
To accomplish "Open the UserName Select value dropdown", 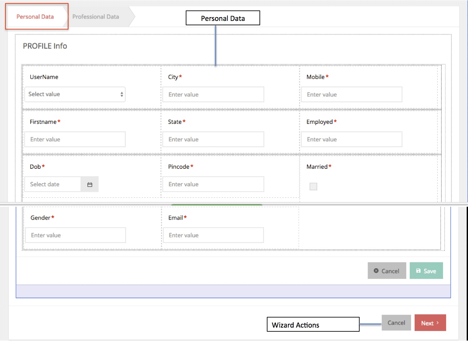I will tap(75, 94).
